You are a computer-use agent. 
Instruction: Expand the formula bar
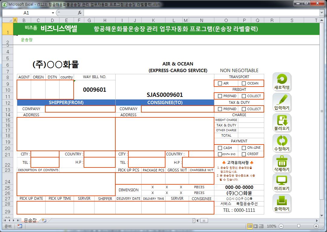pos(322,13)
